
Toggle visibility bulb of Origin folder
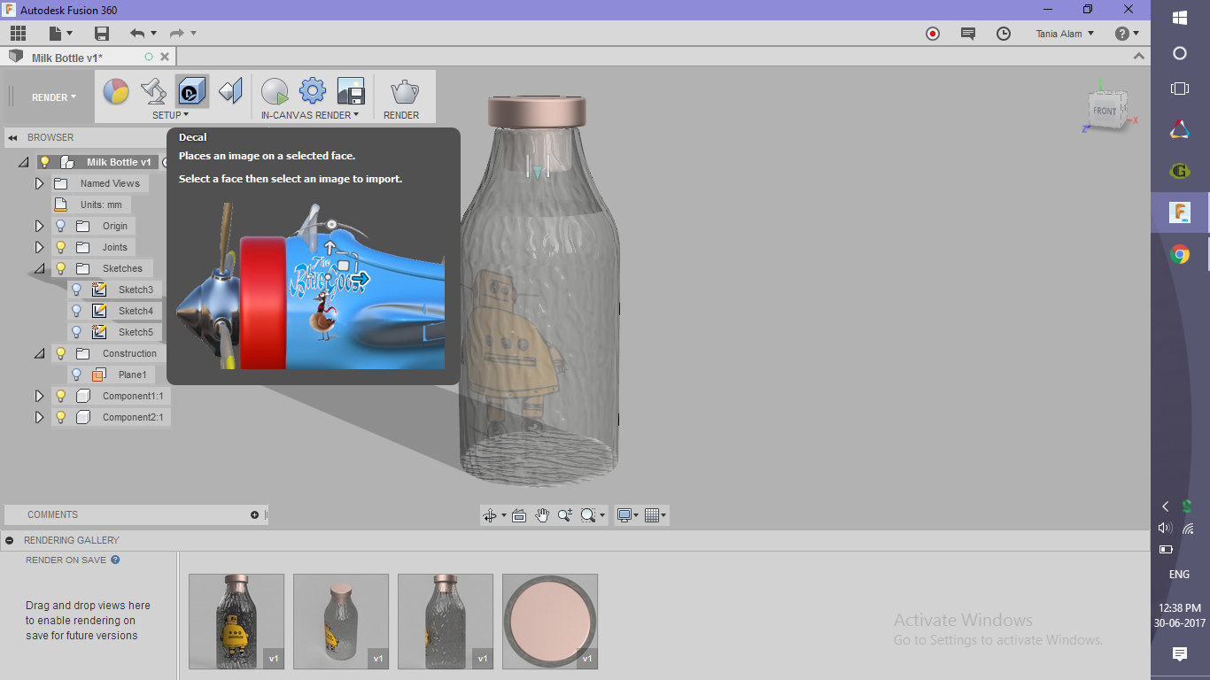click(x=60, y=226)
